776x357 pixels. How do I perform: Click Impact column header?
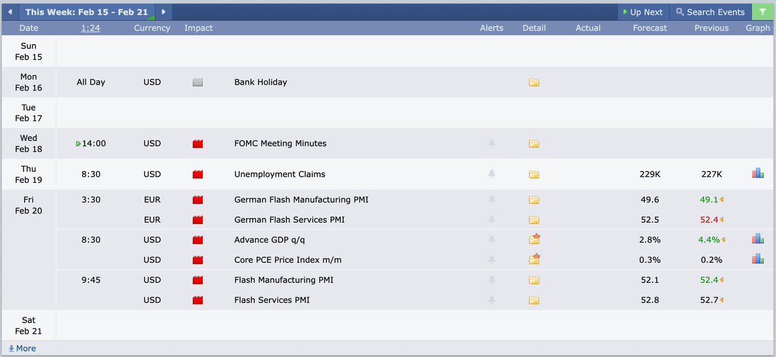pos(199,28)
